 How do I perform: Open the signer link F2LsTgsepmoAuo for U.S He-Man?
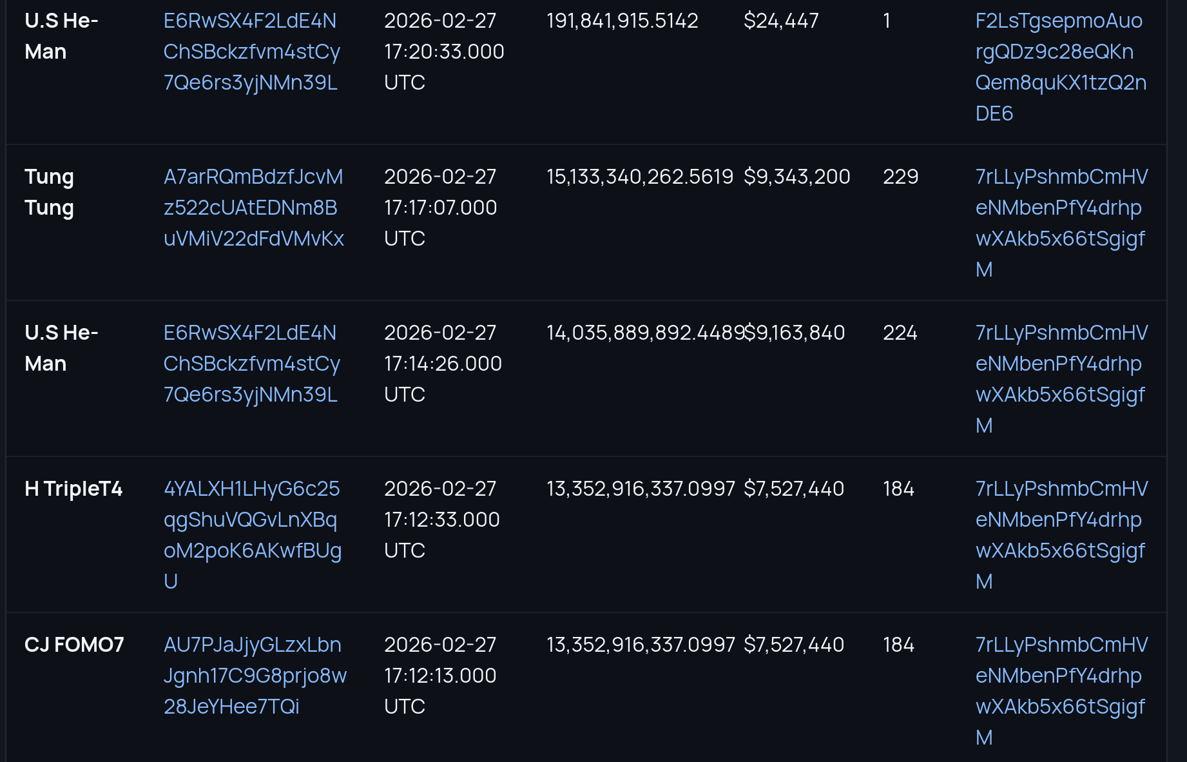(1060, 67)
